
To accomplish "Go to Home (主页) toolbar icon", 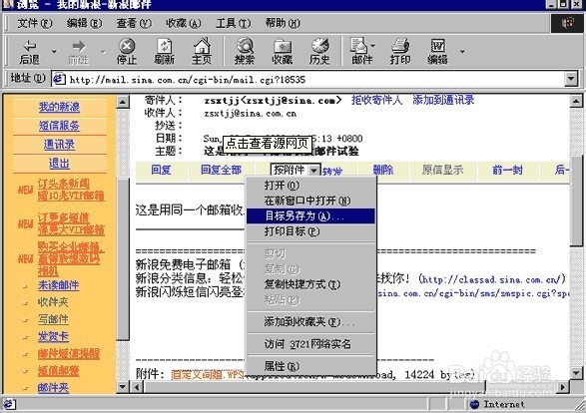I will (202, 51).
